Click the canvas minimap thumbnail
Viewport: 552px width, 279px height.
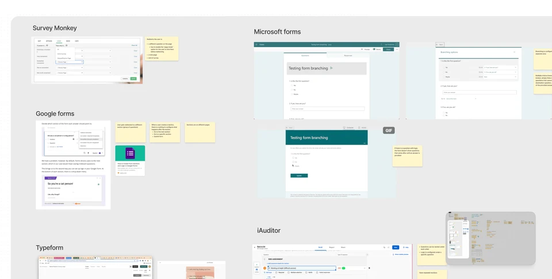[x=490, y=238]
